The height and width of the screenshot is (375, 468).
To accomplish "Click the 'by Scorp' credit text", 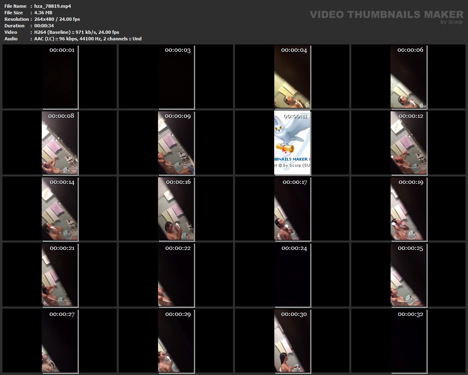I will tap(451, 22).
